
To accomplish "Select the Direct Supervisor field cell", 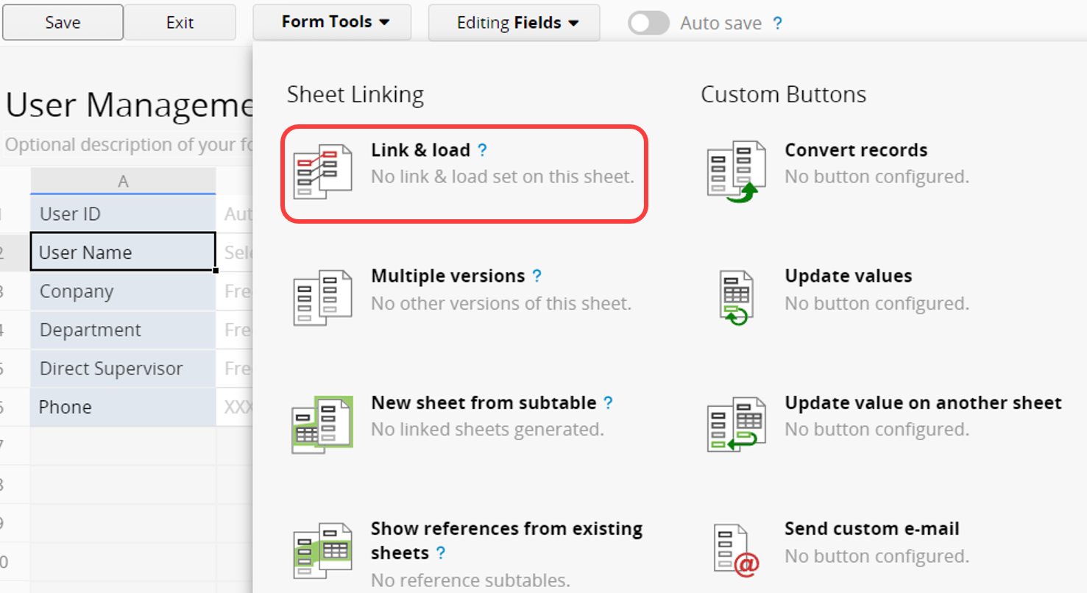I will coord(123,369).
